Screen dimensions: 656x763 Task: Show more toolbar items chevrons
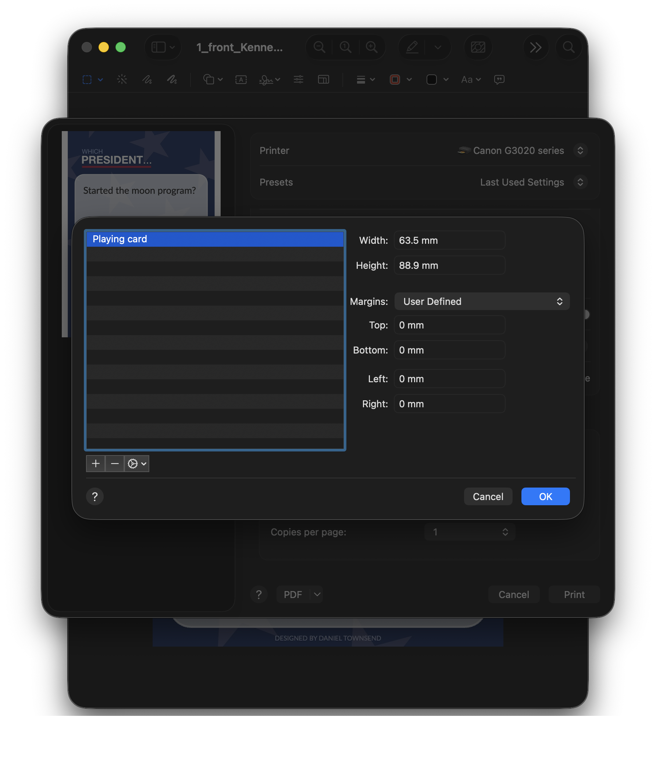(535, 47)
